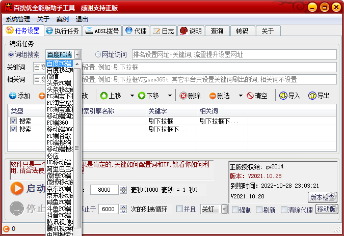The image size is (344, 236).
Task: Enable the 并且 checkbox
Action: tap(179, 209)
